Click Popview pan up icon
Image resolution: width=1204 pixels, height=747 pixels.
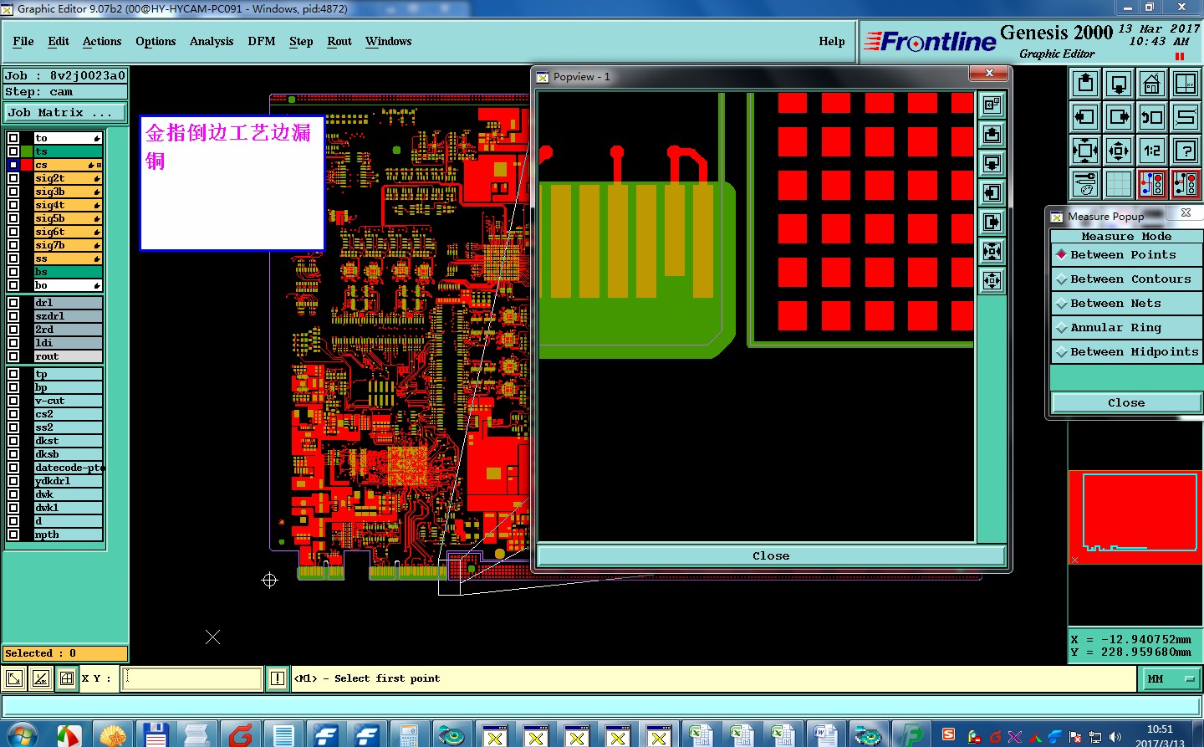pyautogui.click(x=992, y=134)
